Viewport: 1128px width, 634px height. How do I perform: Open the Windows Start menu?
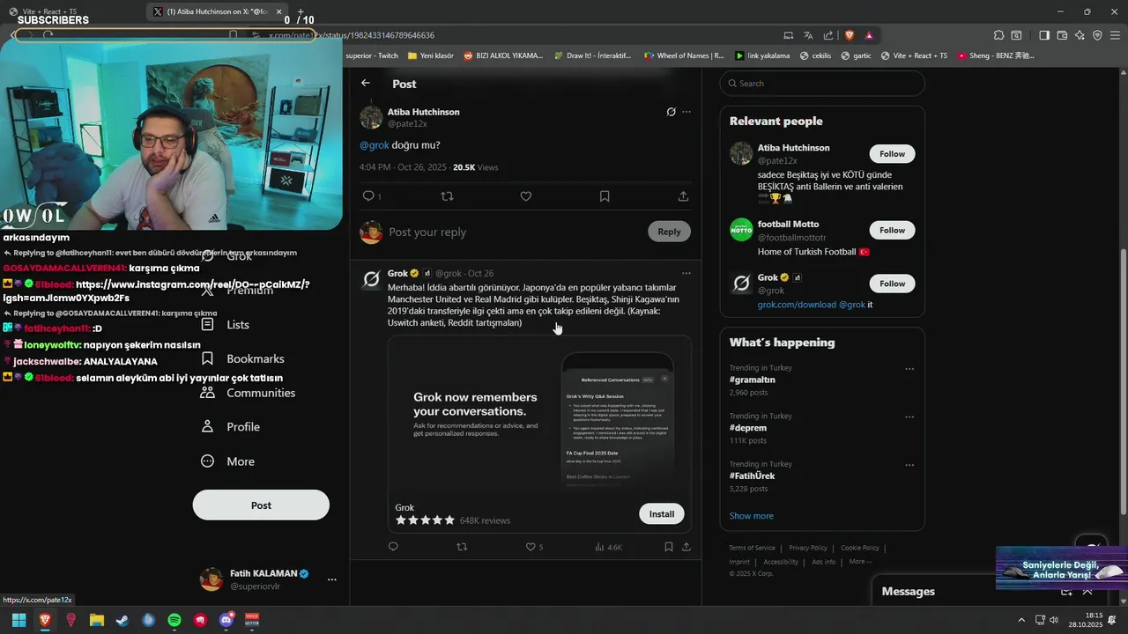point(19,621)
